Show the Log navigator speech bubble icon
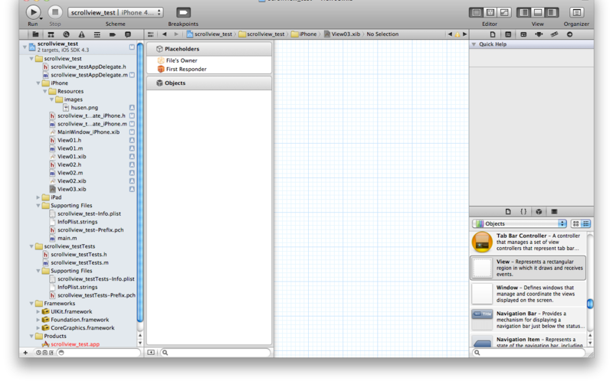Viewport: 613px width, 384px height. 128,34
